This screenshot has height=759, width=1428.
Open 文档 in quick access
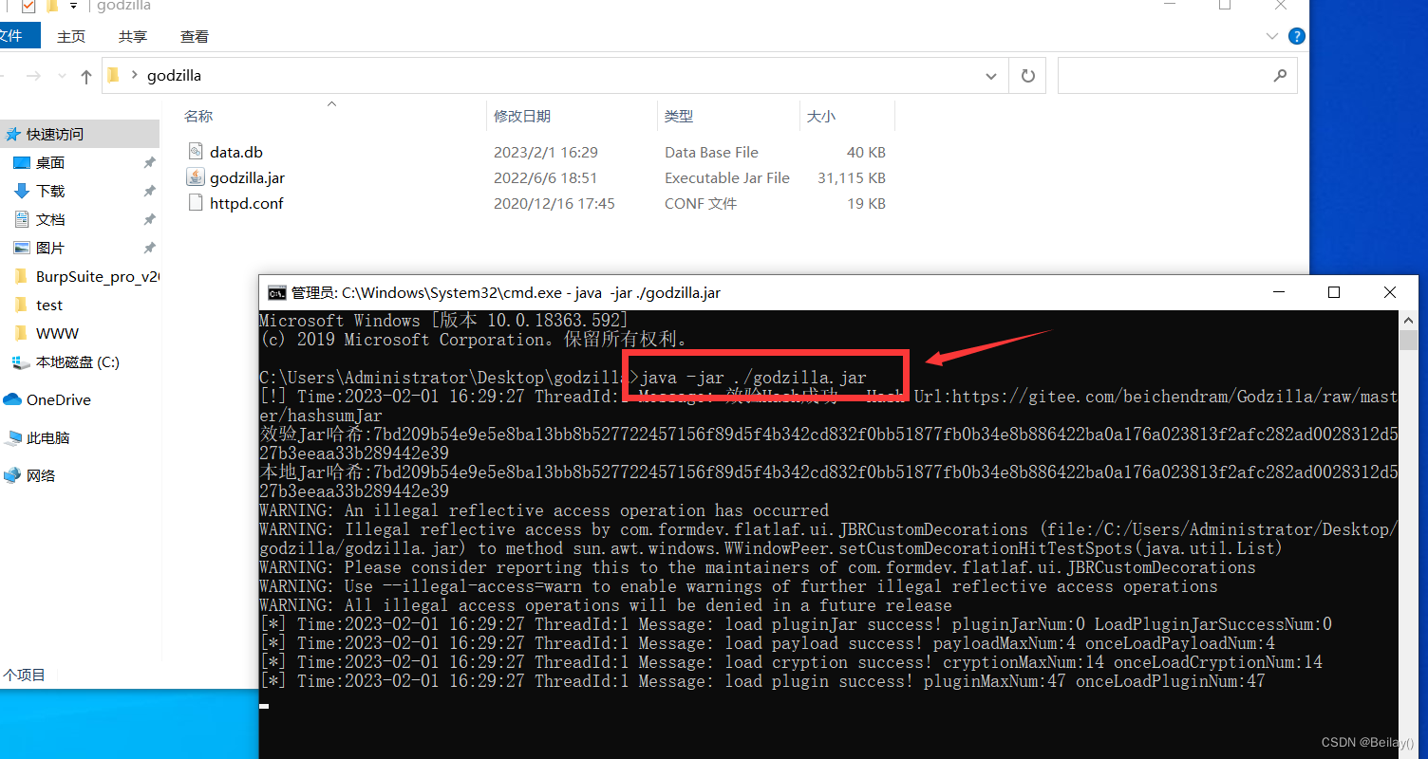(x=50, y=220)
